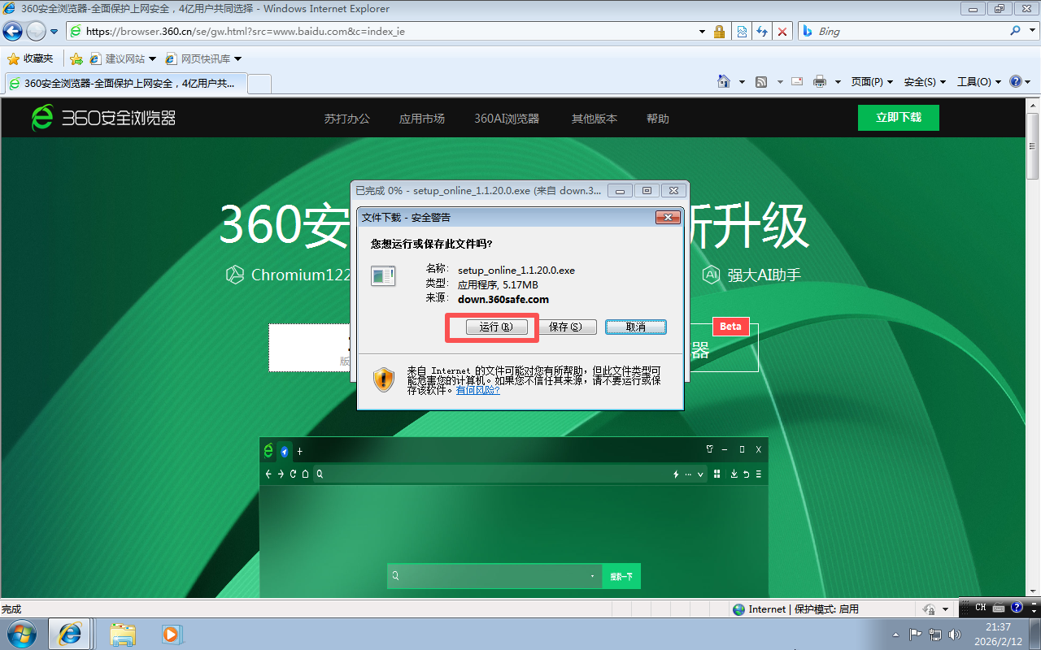Open the address bar history dropdown arrow

pos(701,31)
